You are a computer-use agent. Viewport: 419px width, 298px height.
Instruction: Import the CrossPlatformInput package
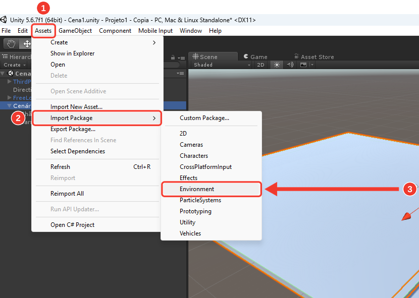[211, 167]
